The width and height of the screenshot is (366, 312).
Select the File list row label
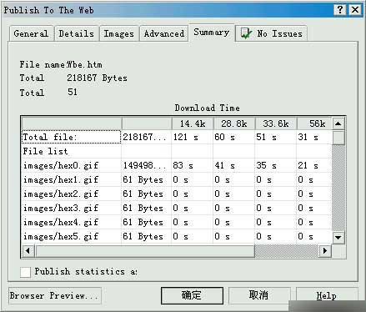pos(72,151)
